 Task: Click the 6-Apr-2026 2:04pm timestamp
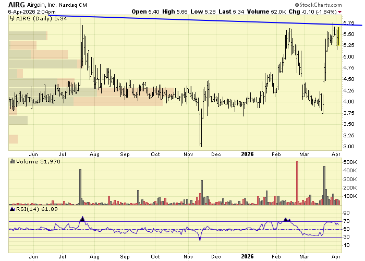[32, 11]
